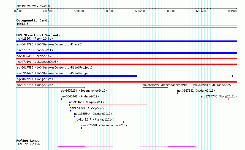This screenshot has height=150, width=245.
Task: Click the Cytogenetic Bands track heading
Action: (x=33, y=20)
